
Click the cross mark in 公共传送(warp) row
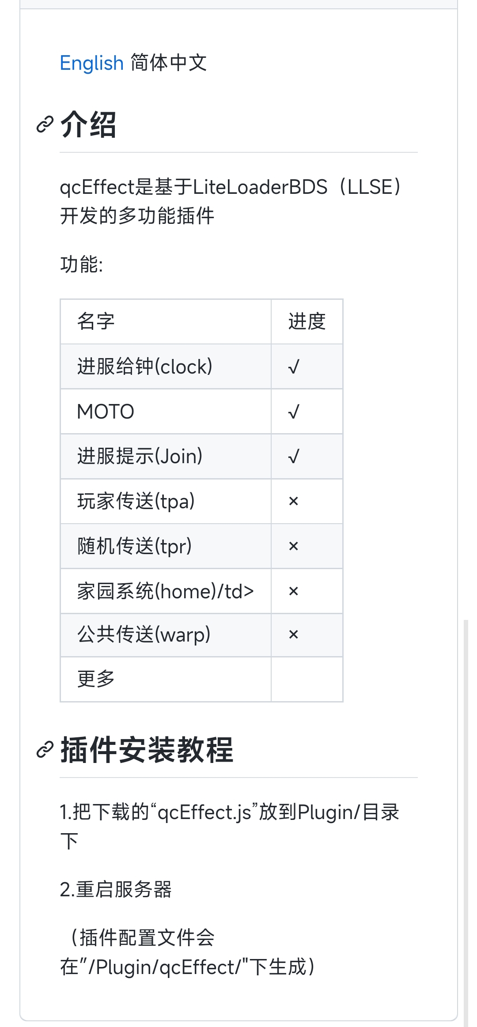point(293,634)
